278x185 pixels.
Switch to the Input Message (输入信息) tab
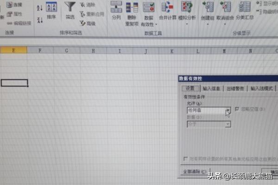211,88
